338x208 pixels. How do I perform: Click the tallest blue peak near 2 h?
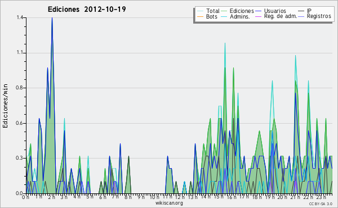click(52, 19)
